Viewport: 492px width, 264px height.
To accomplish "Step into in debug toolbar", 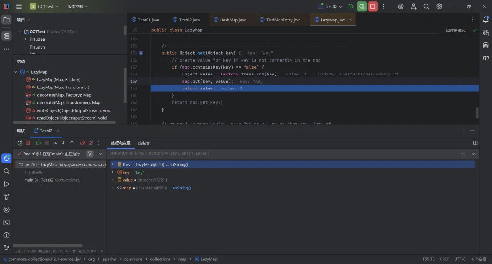I will click(x=63, y=143).
